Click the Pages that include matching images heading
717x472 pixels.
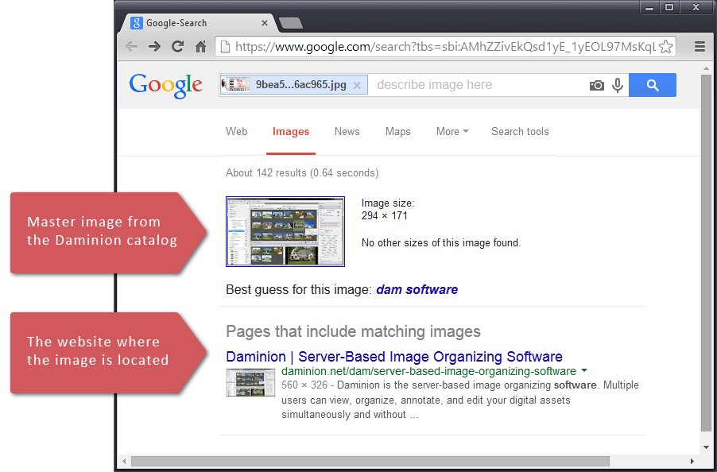tap(353, 331)
